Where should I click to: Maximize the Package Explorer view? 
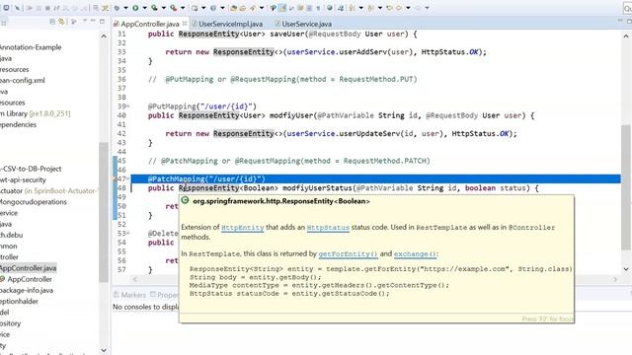[102, 21]
